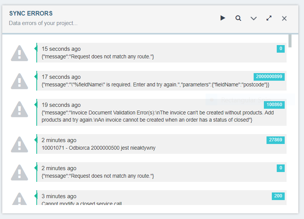This screenshot has width=304, height=219.
Task: Click the badge labeled 2000000899
Action: pyautogui.click(x=269, y=77)
